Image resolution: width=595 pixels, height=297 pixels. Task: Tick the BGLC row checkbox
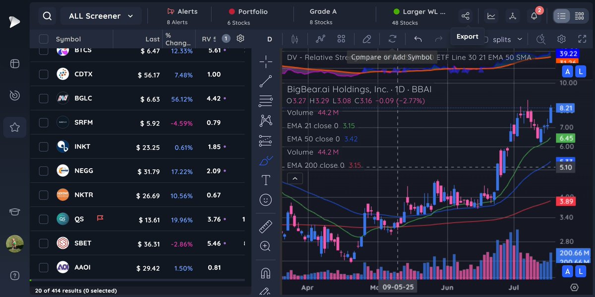pyautogui.click(x=44, y=99)
